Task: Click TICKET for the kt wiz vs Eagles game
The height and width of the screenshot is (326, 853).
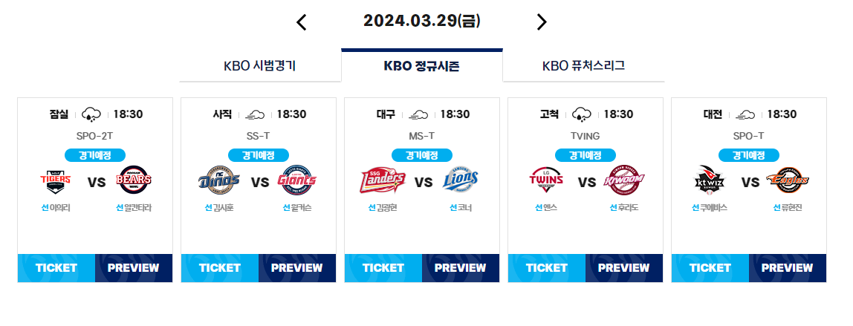Action: [710, 268]
